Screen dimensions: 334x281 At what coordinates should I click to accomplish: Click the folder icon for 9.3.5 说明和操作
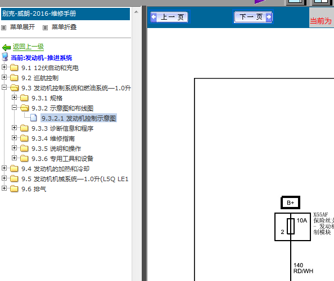[24, 148]
